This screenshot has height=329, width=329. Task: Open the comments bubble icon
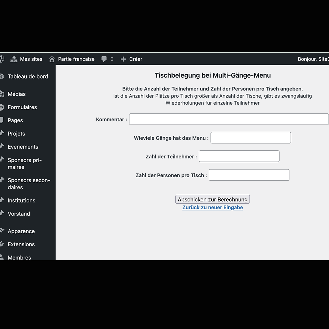point(104,59)
